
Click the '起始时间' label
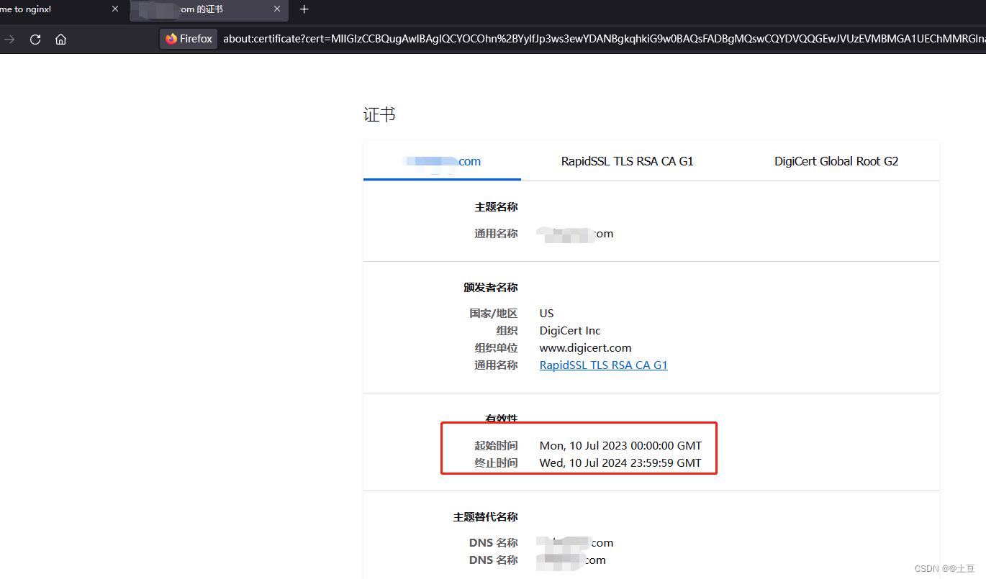pos(496,446)
